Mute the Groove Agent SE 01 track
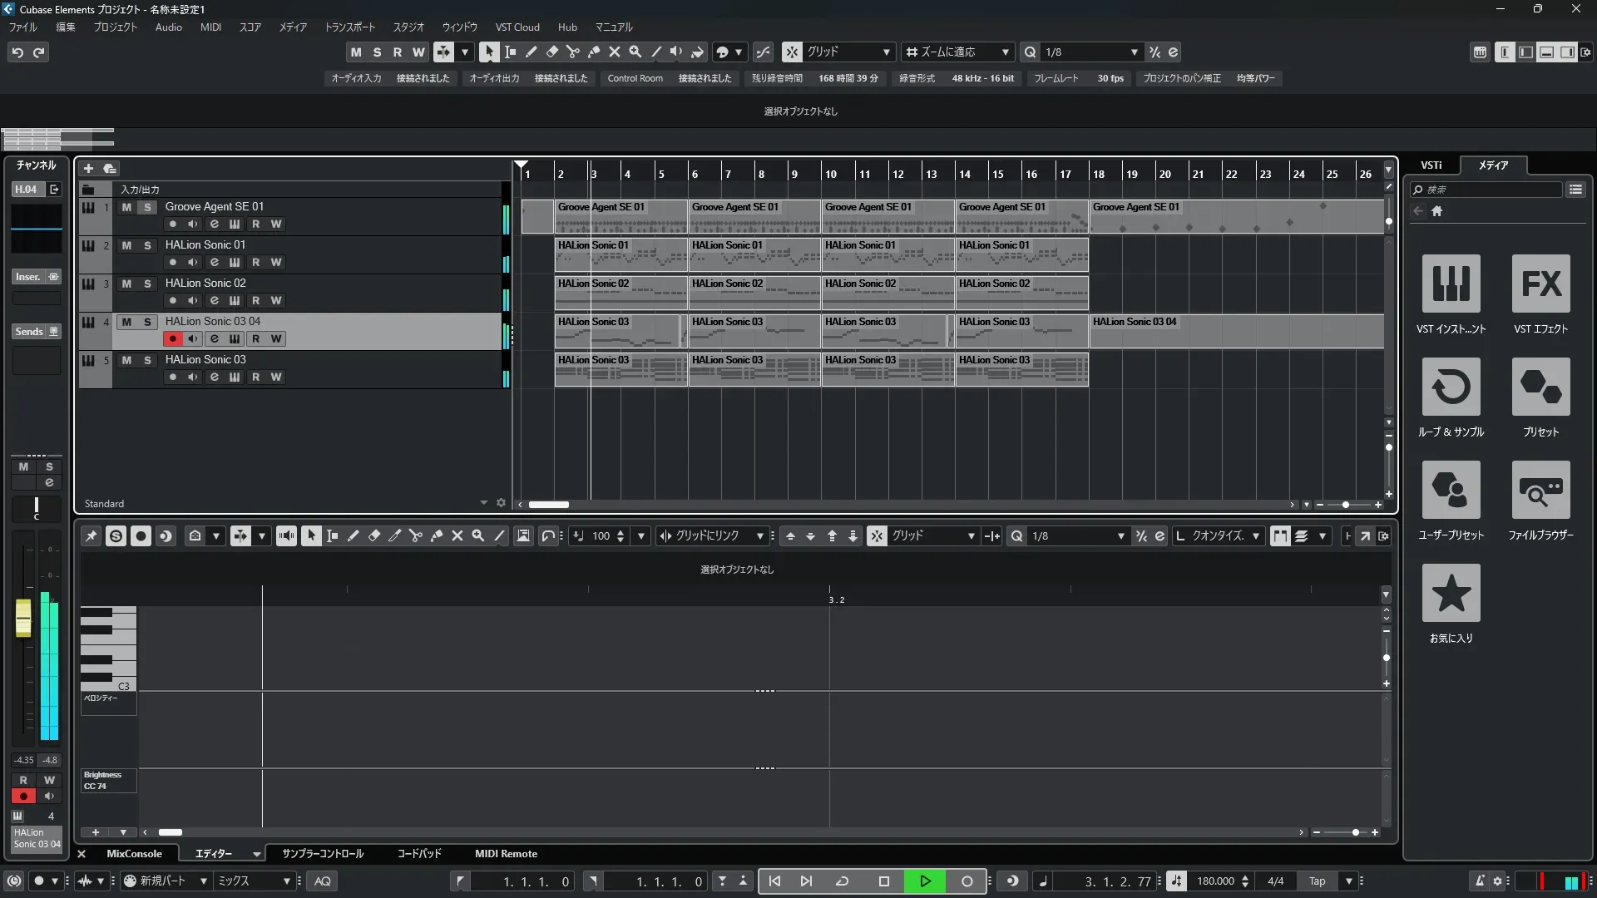1597x898 pixels. coord(126,207)
